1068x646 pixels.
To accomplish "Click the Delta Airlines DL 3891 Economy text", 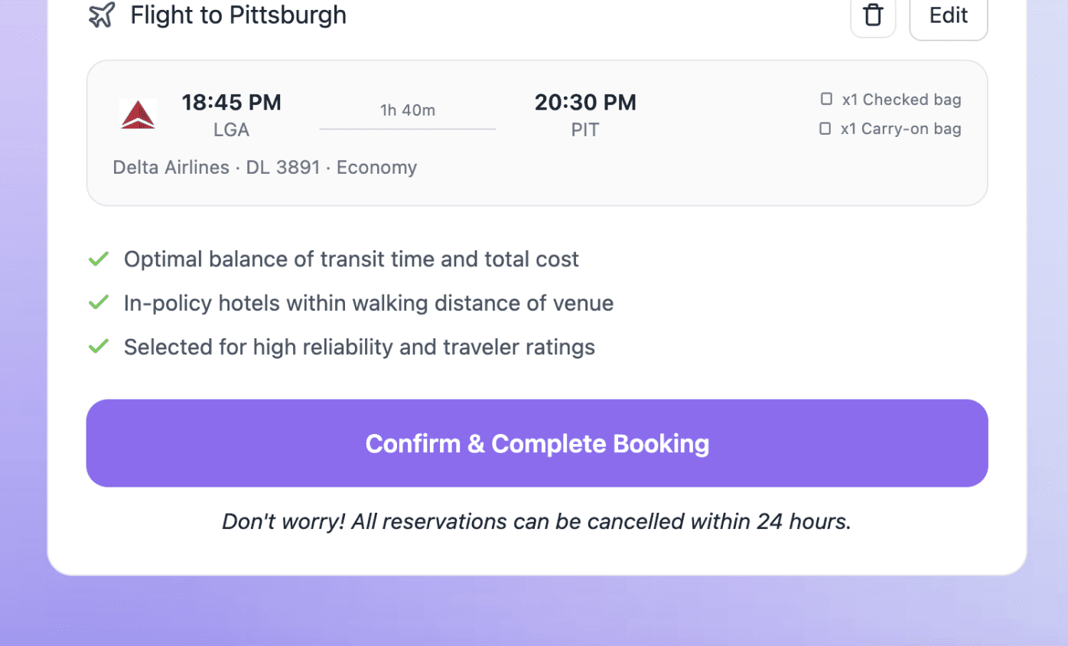I will pyautogui.click(x=265, y=168).
